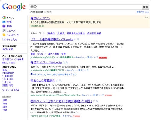The image size is (151, 120).
Task: Expand more wikipedia.org results plus icon
Action: 31,74
